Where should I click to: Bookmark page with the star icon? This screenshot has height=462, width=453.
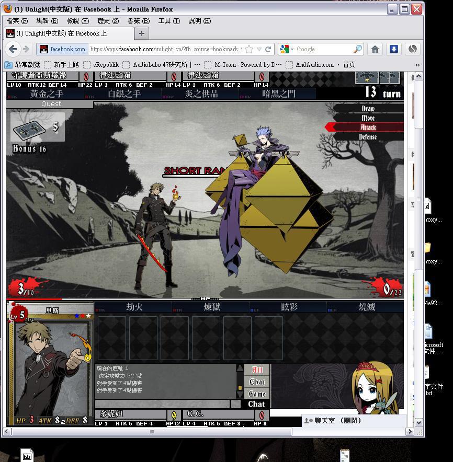pyautogui.click(x=249, y=49)
